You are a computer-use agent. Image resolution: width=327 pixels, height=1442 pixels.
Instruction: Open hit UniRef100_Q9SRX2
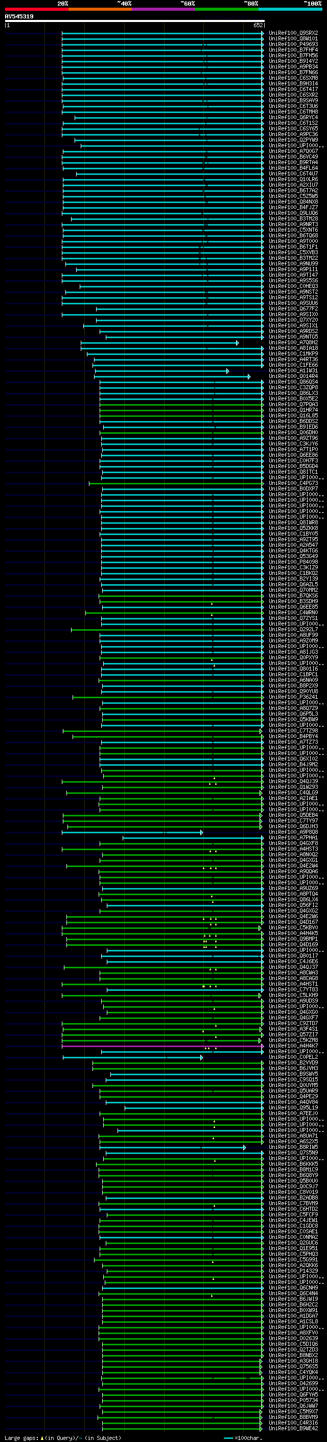(x=293, y=33)
